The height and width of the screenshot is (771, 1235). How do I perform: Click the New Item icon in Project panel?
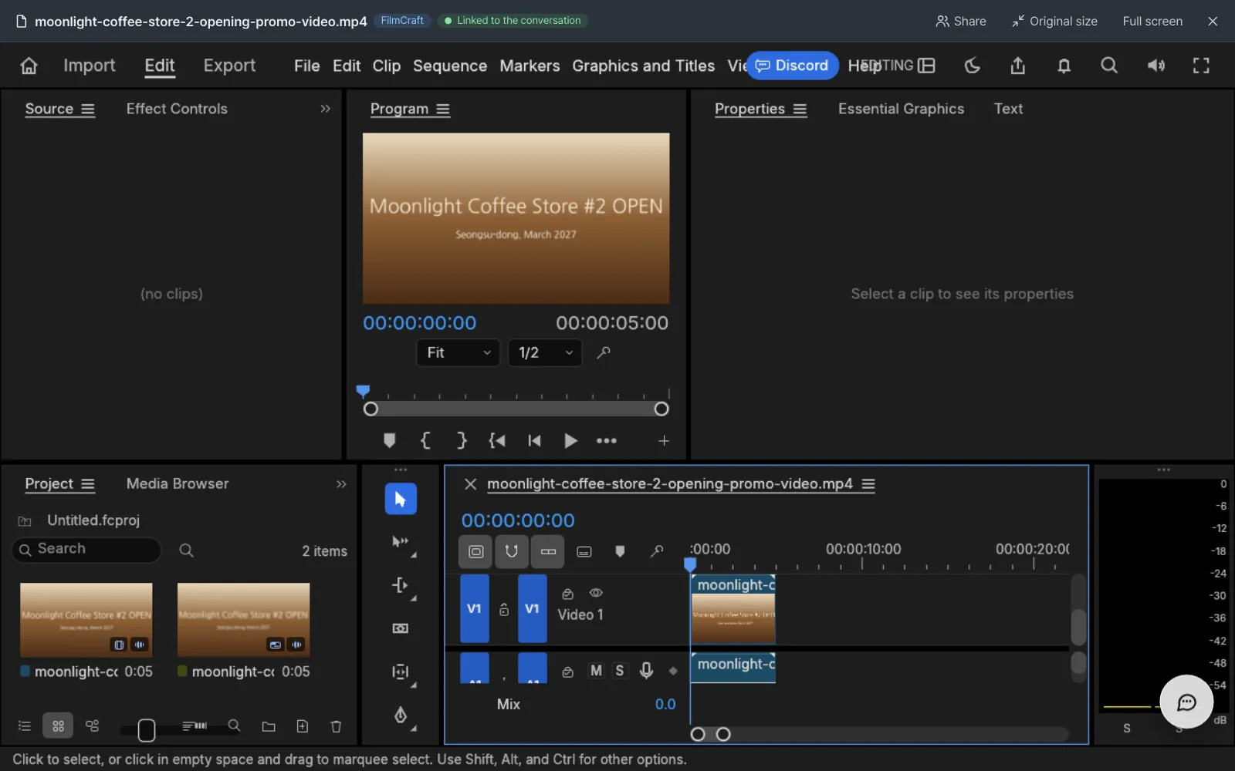[303, 726]
